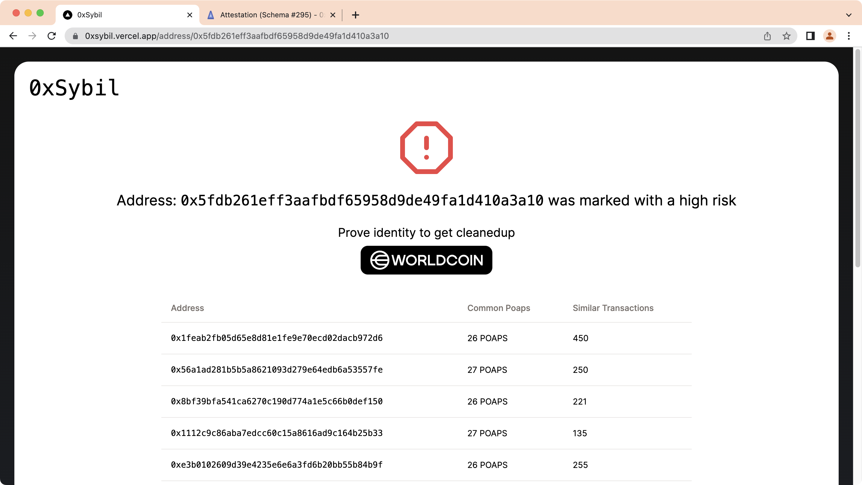The height and width of the screenshot is (485, 862).
Task: Open a new tab with plus icon
Action: click(x=355, y=15)
